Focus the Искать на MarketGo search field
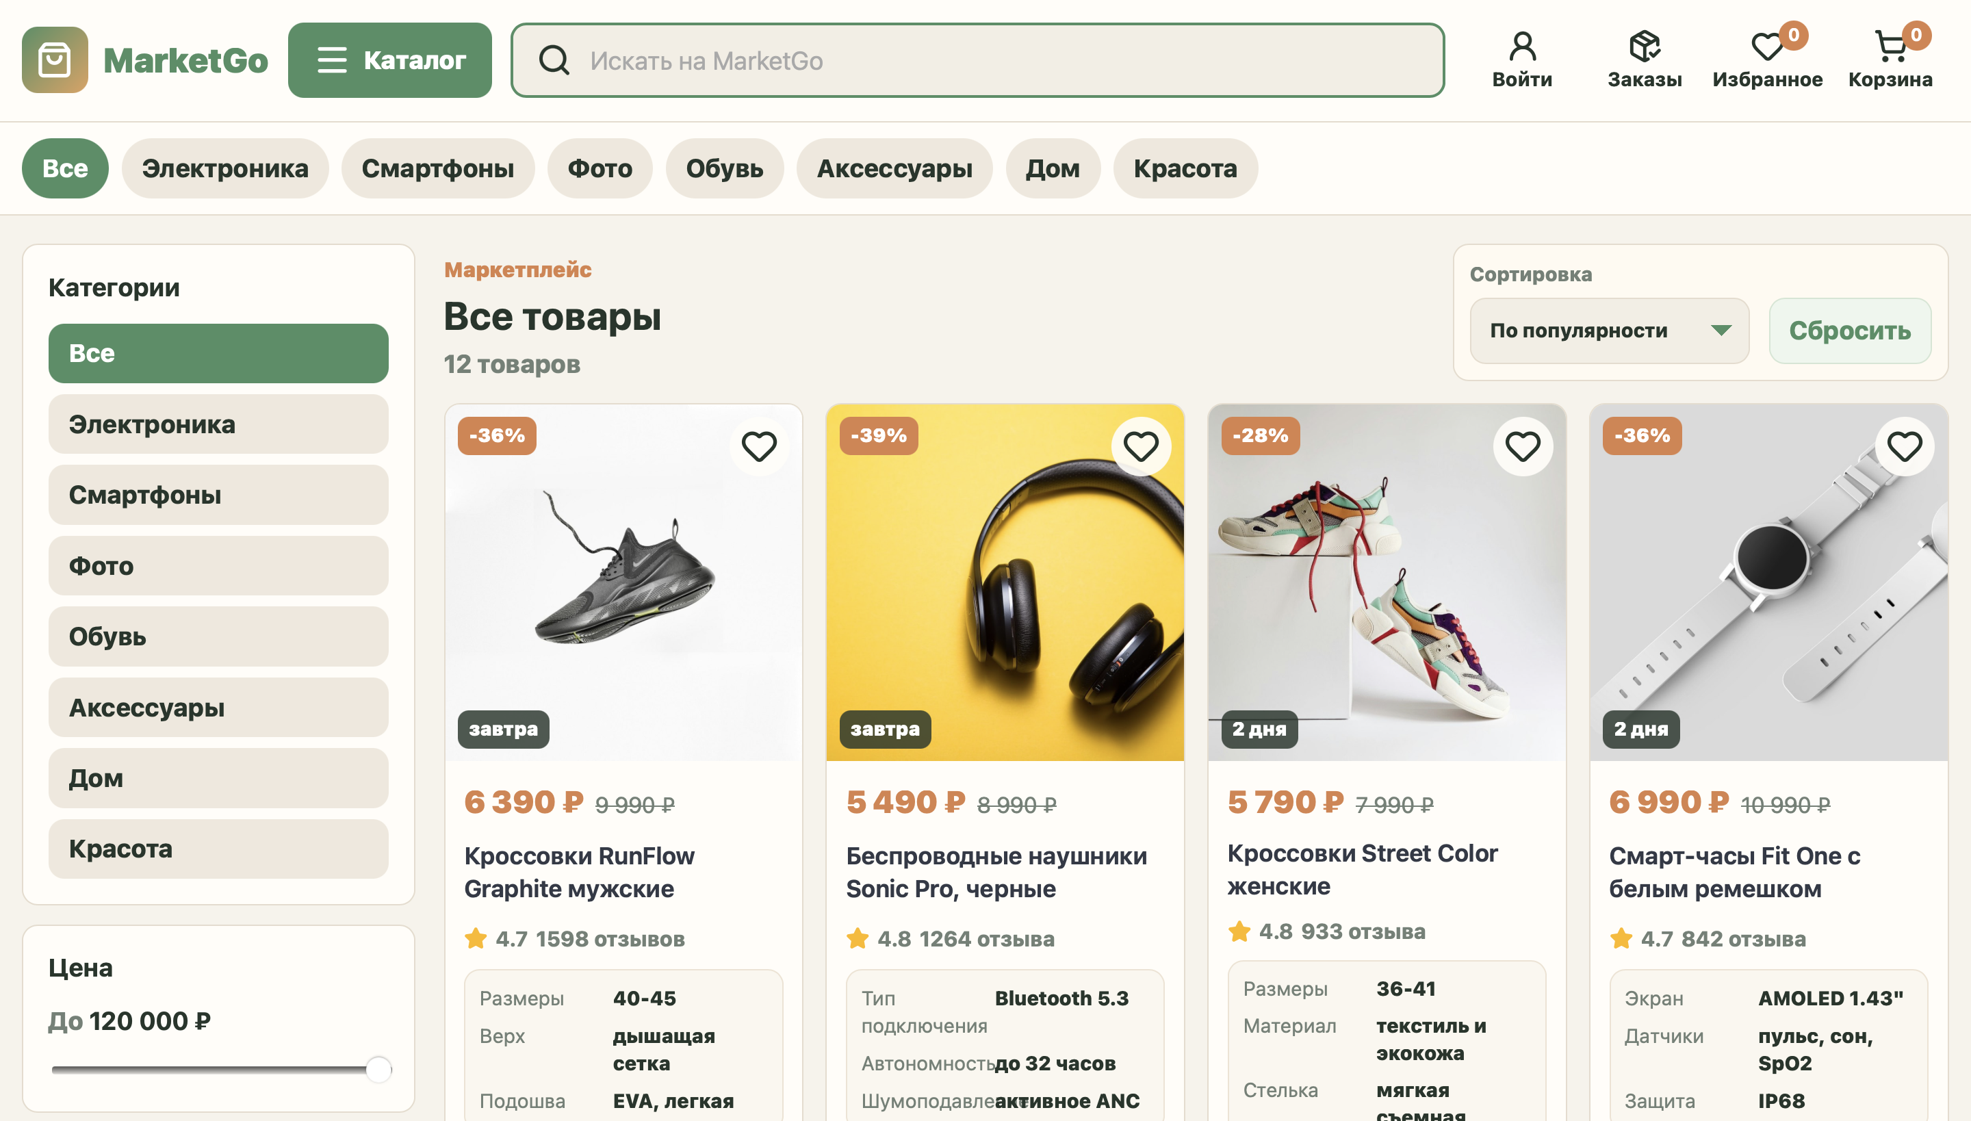 tap(978, 60)
